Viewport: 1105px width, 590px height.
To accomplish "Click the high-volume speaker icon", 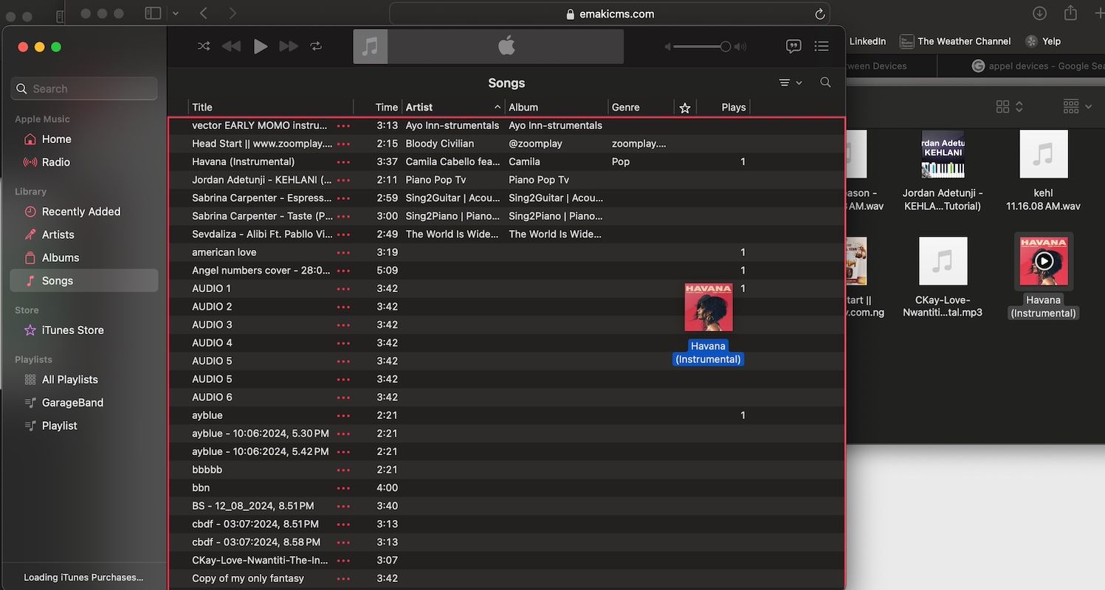I will (x=740, y=46).
